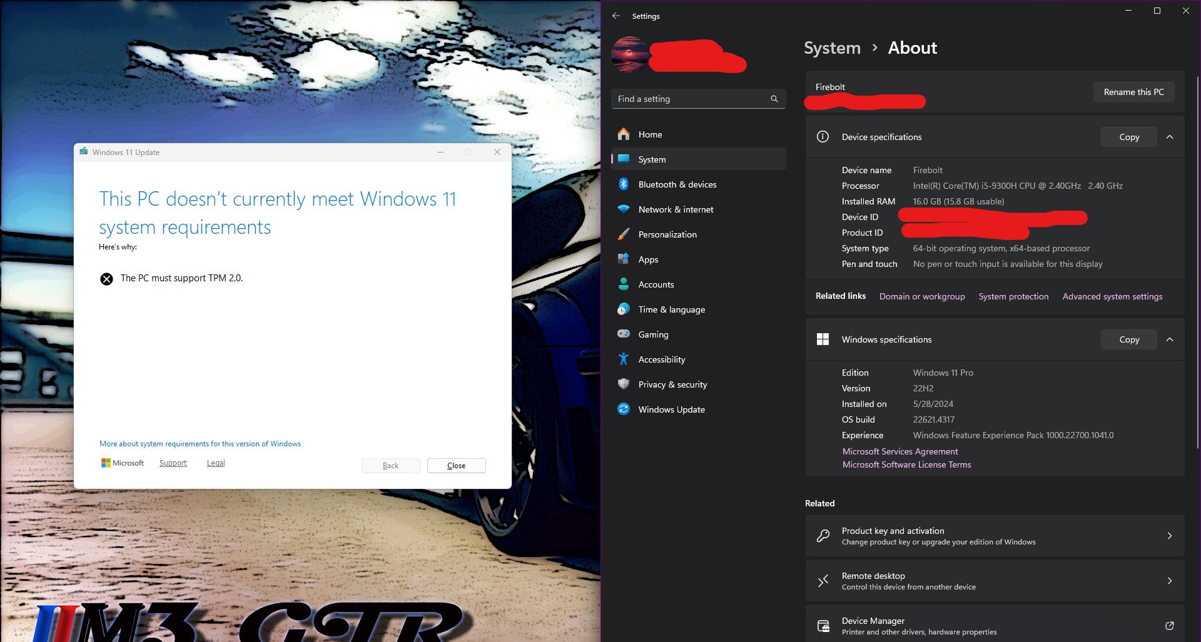Collapse the Device specifications section
This screenshot has height=642, width=1201.
tap(1169, 137)
